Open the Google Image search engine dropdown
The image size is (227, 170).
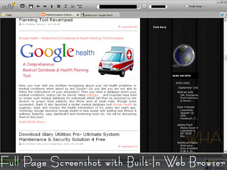(x=204, y=7)
